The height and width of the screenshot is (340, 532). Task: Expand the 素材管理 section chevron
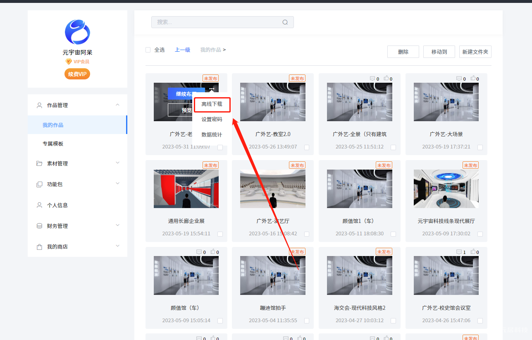[x=117, y=163]
